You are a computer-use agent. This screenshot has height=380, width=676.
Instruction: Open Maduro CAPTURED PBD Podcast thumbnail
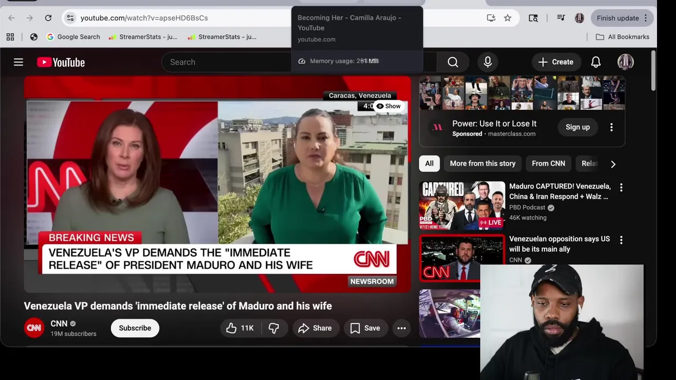coord(462,205)
